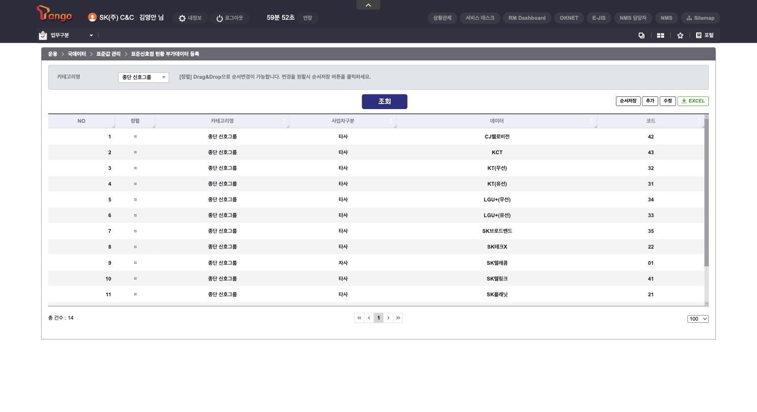This screenshot has height=412, width=757.
Task: Click drag handle for SK플래닛 row
Action: 135,294
